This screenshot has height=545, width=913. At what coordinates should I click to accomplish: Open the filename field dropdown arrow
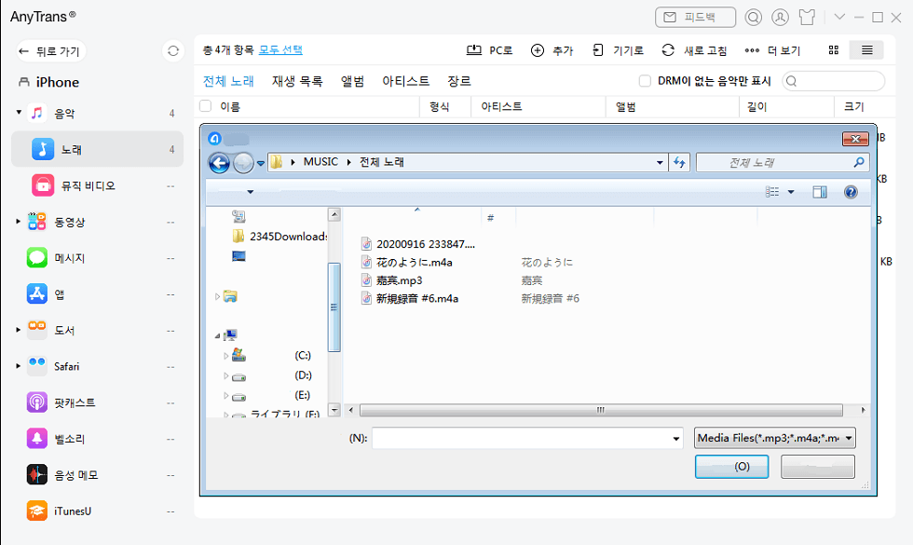(x=676, y=439)
